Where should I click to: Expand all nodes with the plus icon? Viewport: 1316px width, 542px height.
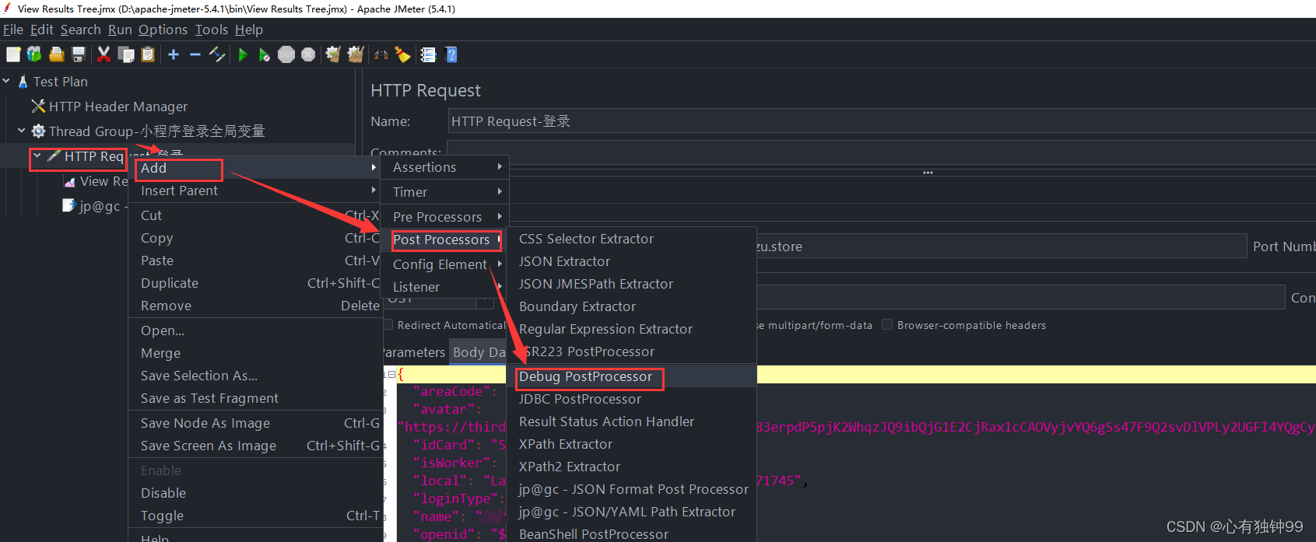pos(174,54)
